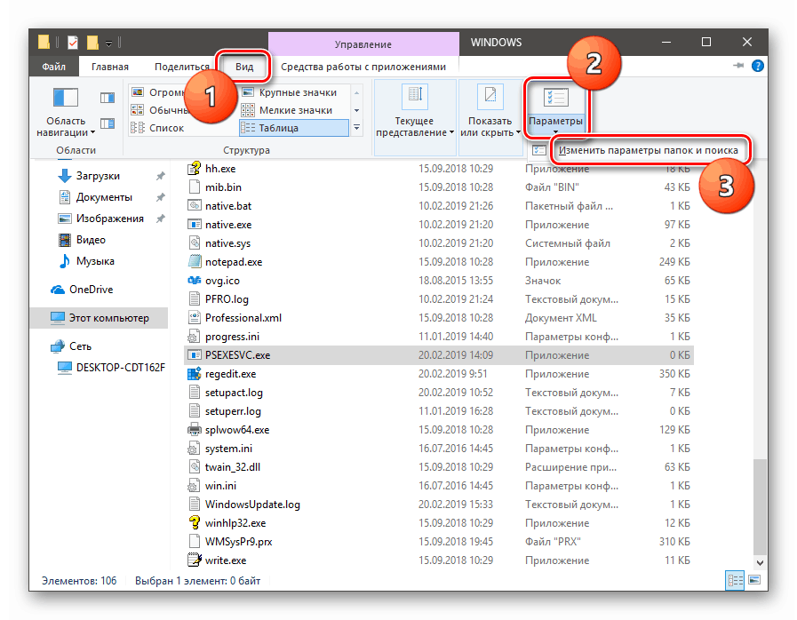Switch to Средства работы с приложениями tab
797x620 pixels.
(363, 67)
